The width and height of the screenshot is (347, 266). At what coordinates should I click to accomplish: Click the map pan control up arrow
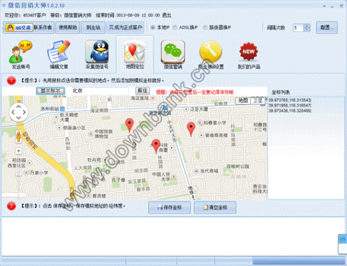click(19, 107)
